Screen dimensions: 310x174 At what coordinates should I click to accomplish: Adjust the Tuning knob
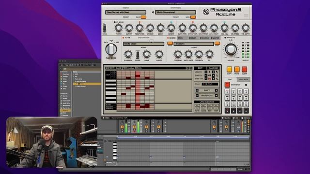(118, 28)
